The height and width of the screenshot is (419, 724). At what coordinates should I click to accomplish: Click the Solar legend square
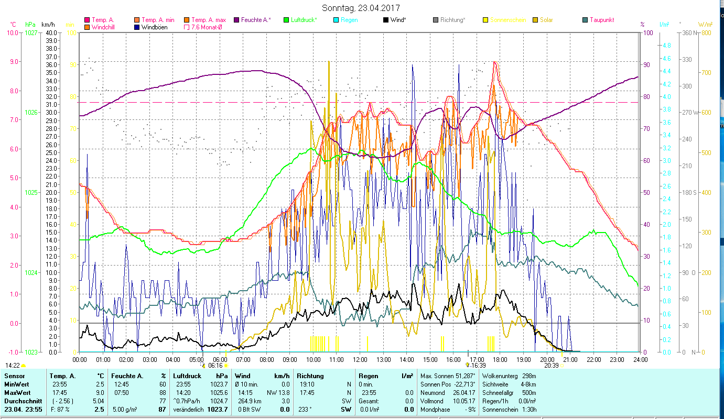point(535,20)
